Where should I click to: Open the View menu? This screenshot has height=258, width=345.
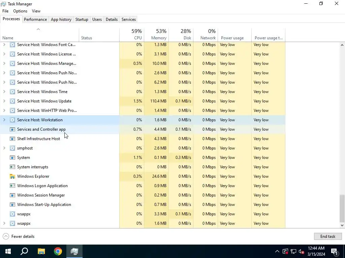click(36, 11)
